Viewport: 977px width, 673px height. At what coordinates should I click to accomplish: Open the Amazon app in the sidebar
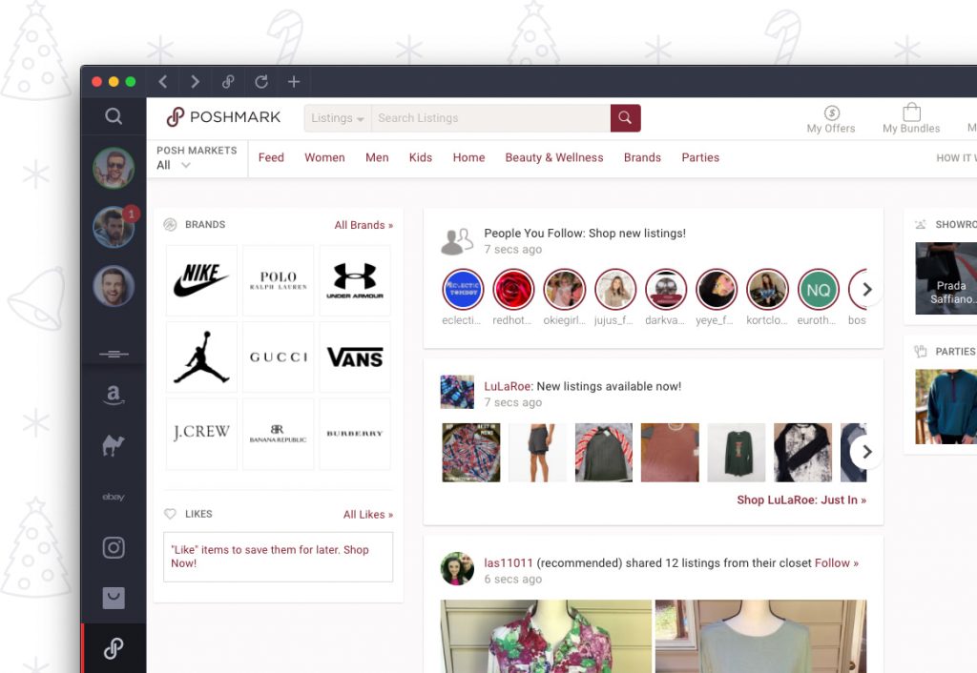click(x=114, y=395)
